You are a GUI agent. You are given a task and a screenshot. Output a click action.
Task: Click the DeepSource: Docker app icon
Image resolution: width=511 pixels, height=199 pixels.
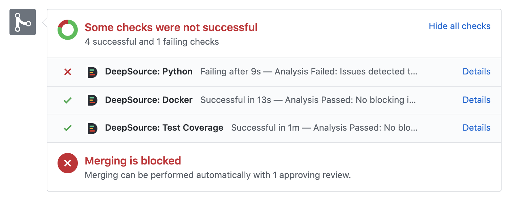tap(93, 100)
